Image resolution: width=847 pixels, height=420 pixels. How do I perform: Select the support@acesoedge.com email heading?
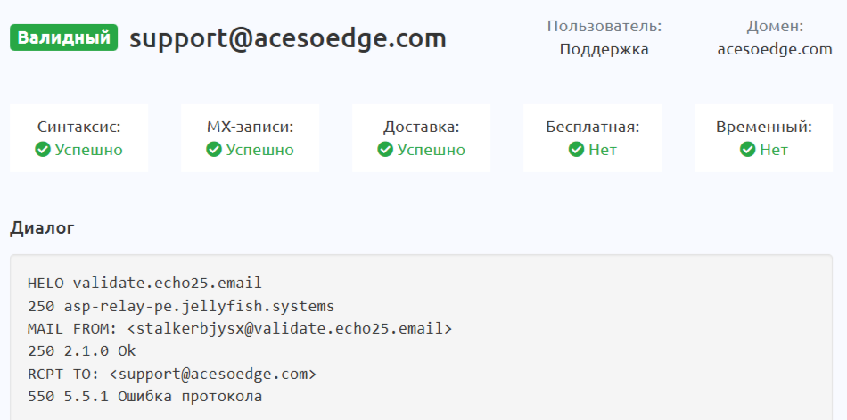[x=287, y=39]
